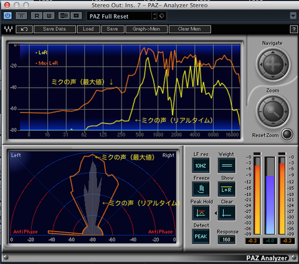Image resolution: width=299 pixels, height=264 pixels.
Task: Click the LF res 10HZ button
Action: pyautogui.click(x=201, y=166)
